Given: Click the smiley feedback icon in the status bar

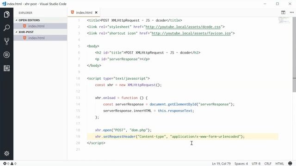Looking at the screenshot, I should 290,163.
